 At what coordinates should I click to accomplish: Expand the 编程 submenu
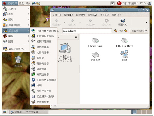pyautogui.click(x=16, y=36)
